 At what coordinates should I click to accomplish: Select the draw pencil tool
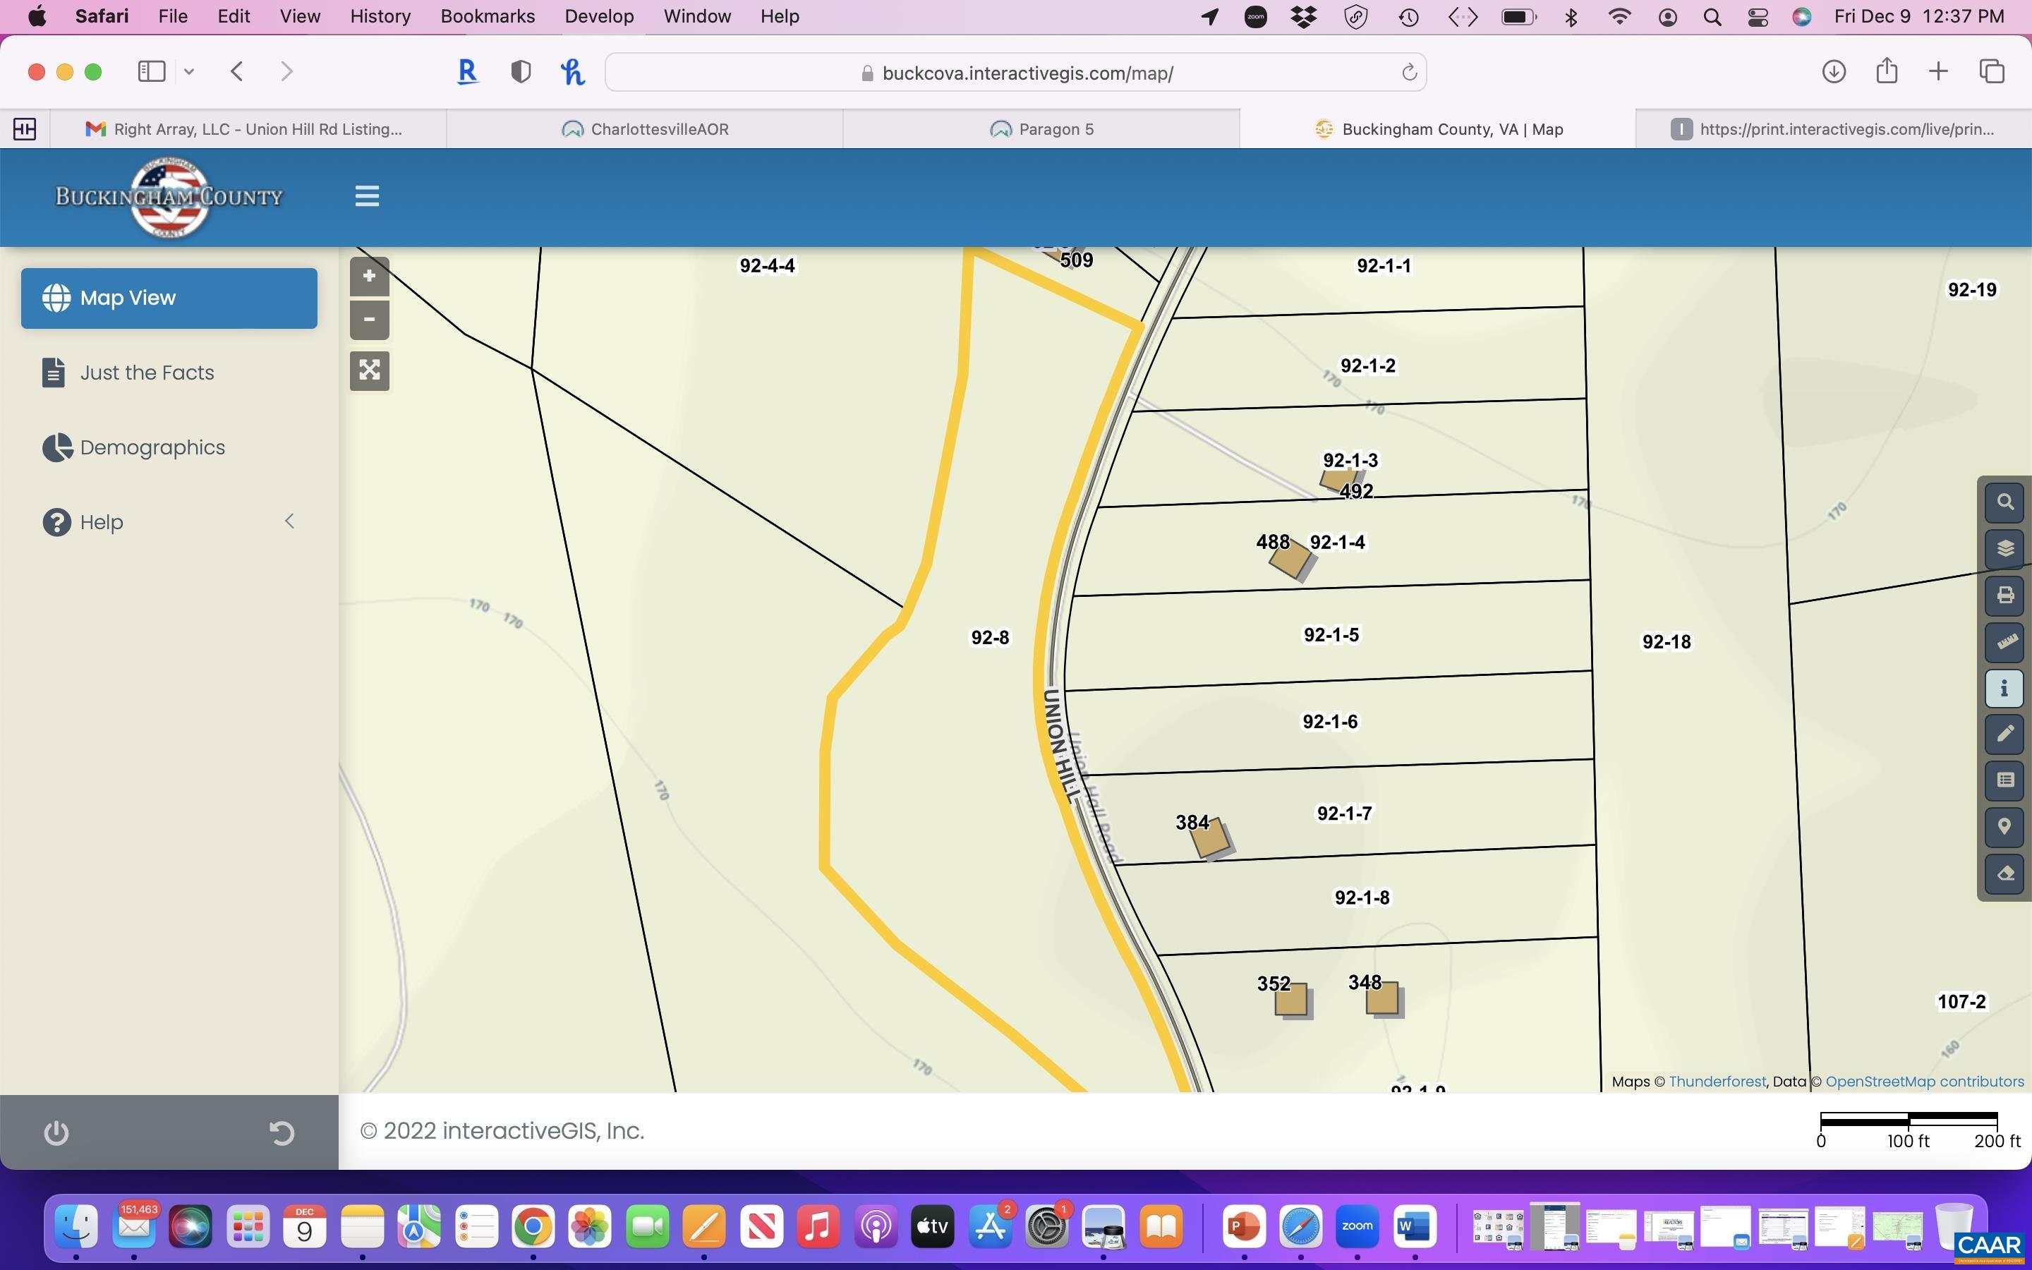tap(2004, 734)
